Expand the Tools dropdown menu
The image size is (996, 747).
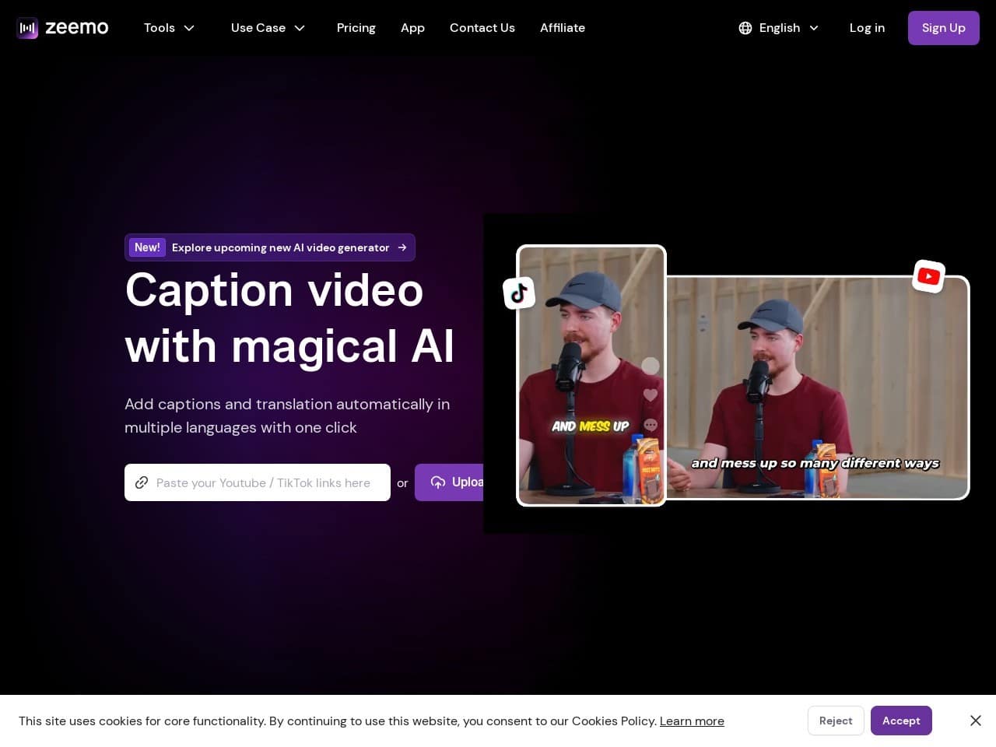169,28
